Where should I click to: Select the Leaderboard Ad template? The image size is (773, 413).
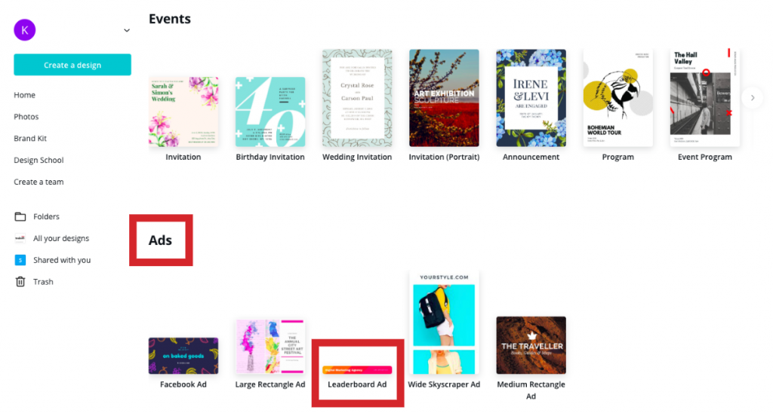[357, 370]
